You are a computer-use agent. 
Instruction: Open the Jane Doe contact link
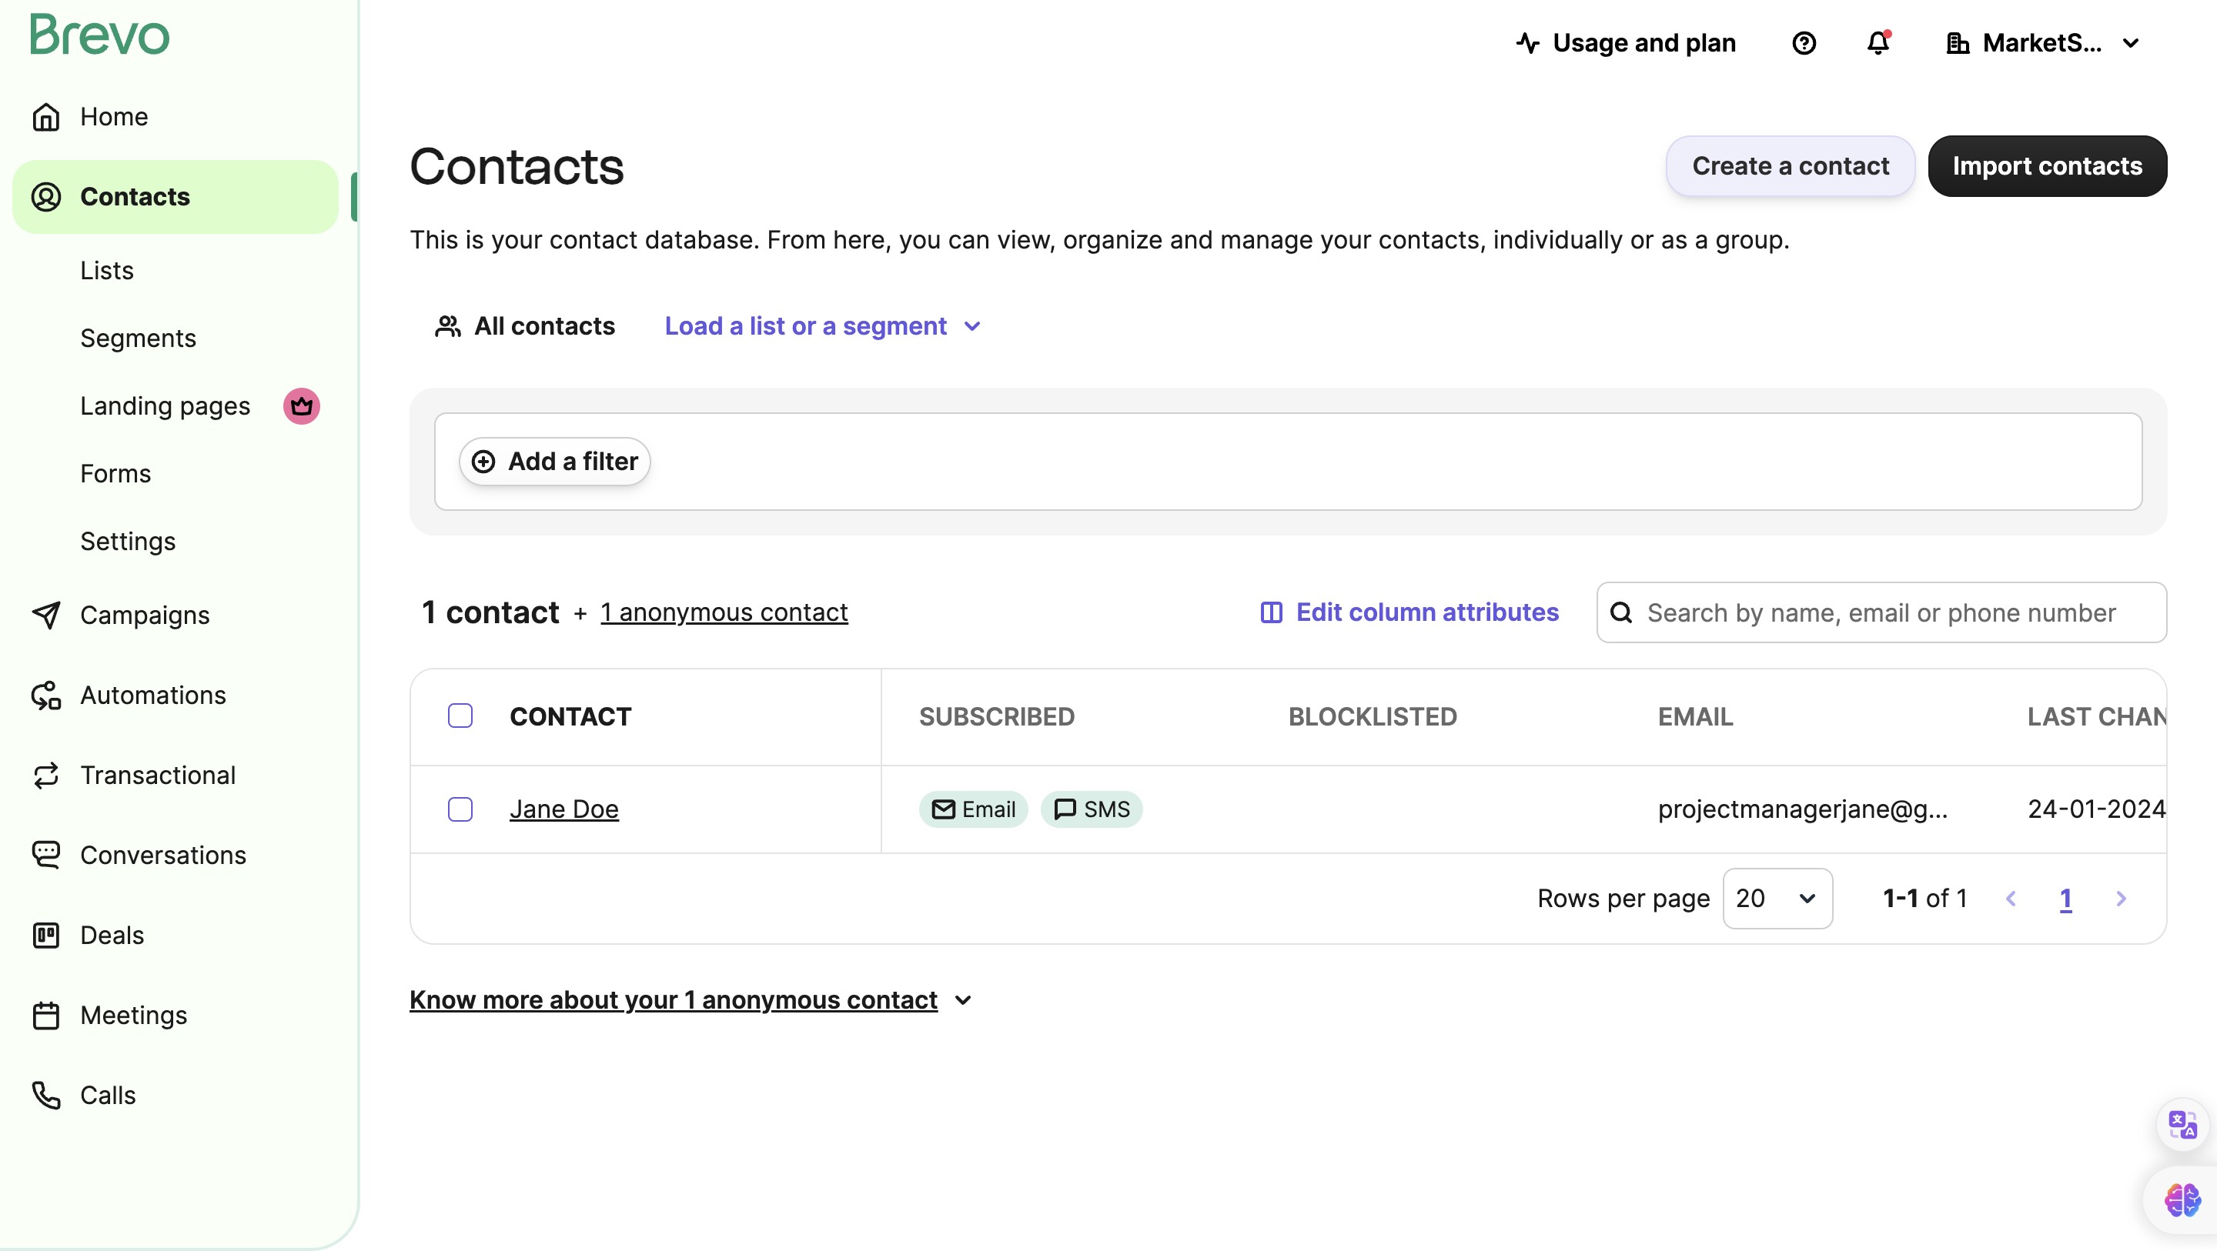[563, 809]
